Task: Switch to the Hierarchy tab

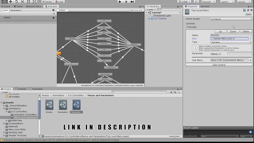Action: (x=153, y=6)
